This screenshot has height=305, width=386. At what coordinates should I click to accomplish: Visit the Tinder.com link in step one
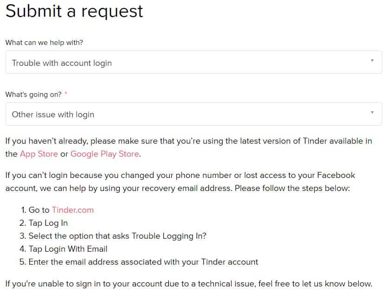click(72, 210)
